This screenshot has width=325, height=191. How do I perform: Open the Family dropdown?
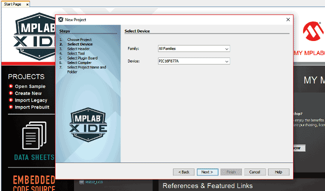(x=194, y=48)
